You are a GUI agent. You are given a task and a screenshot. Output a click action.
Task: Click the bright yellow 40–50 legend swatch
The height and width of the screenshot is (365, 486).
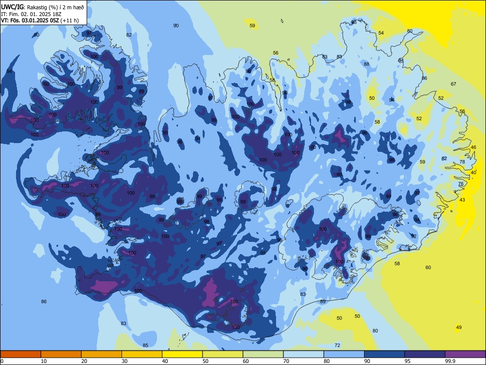point(182,354)
